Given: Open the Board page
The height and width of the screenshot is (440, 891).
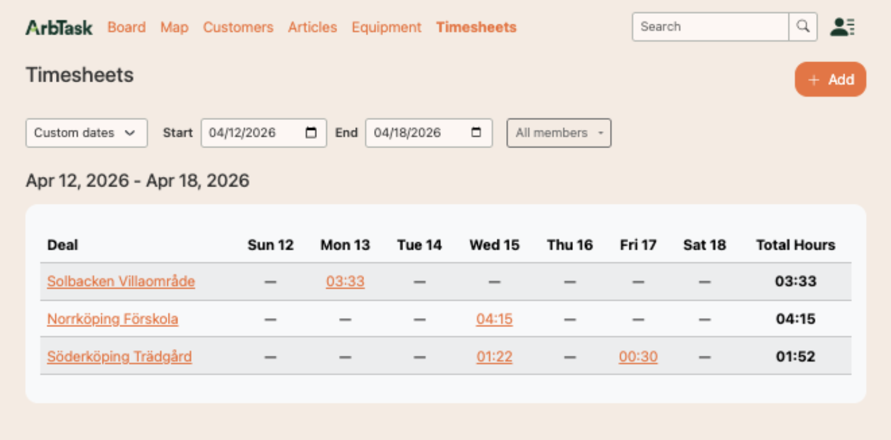Looking at the screenshot, I should click(x=126, y=28).
